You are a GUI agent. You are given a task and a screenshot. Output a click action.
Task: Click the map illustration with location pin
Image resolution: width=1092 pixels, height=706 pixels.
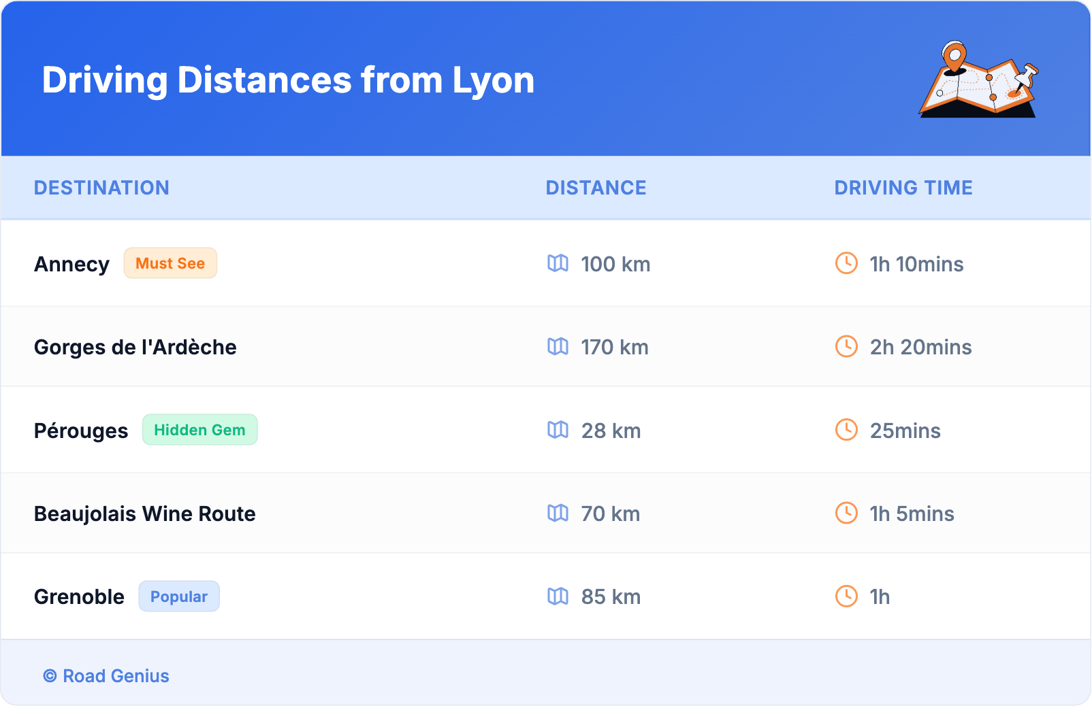coord(978,81)
